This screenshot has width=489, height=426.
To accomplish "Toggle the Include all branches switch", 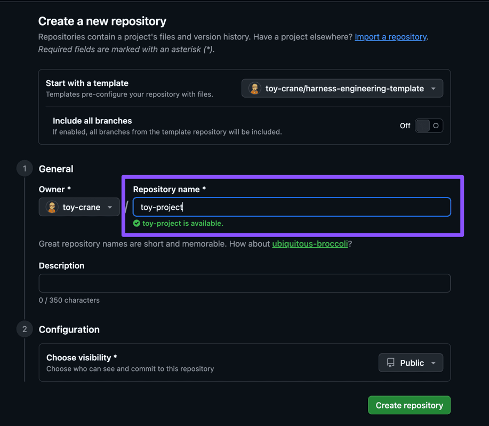I will [429, 126].
